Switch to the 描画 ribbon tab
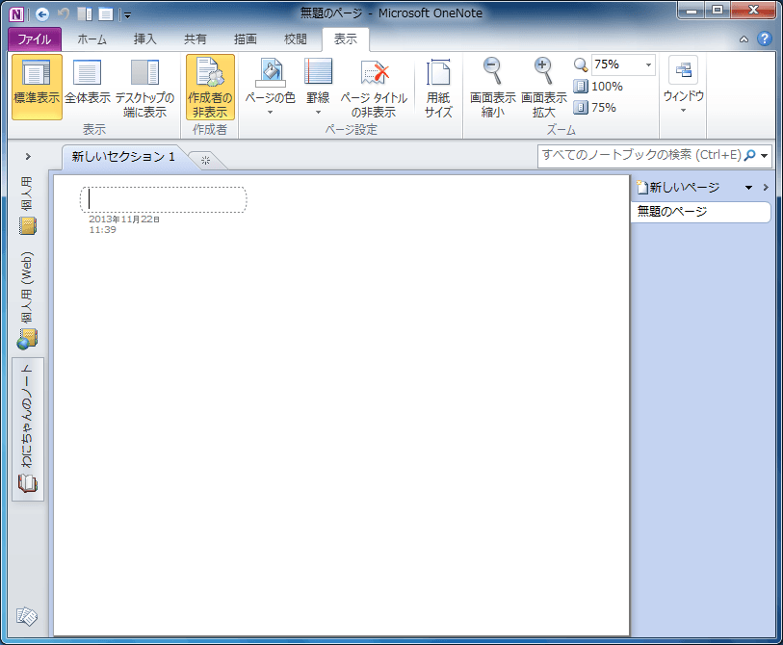Screen dimensions: 783x645 (x=246, y=39)
